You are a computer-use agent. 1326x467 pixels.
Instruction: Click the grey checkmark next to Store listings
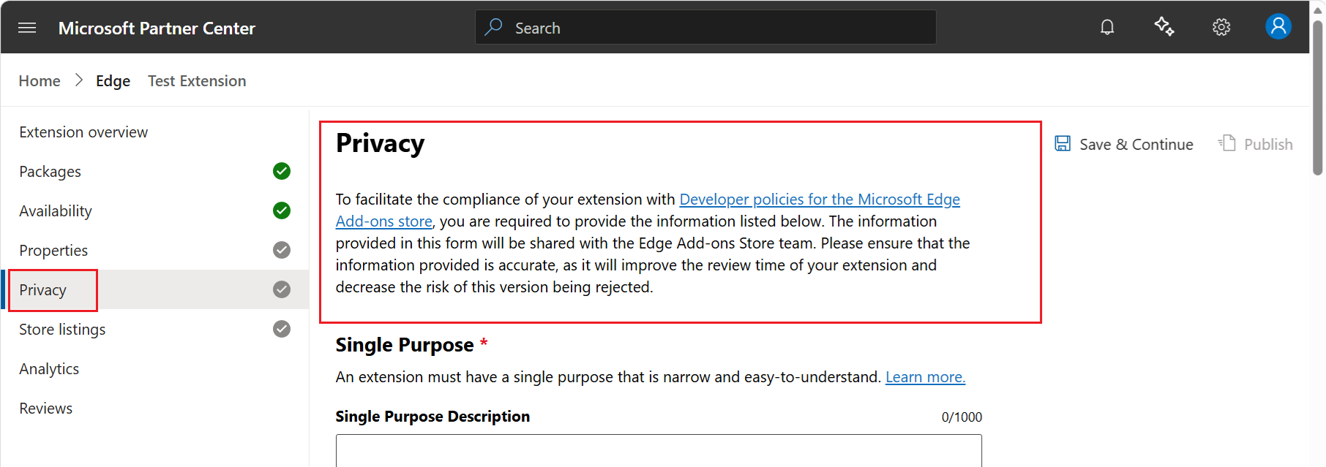282,329
